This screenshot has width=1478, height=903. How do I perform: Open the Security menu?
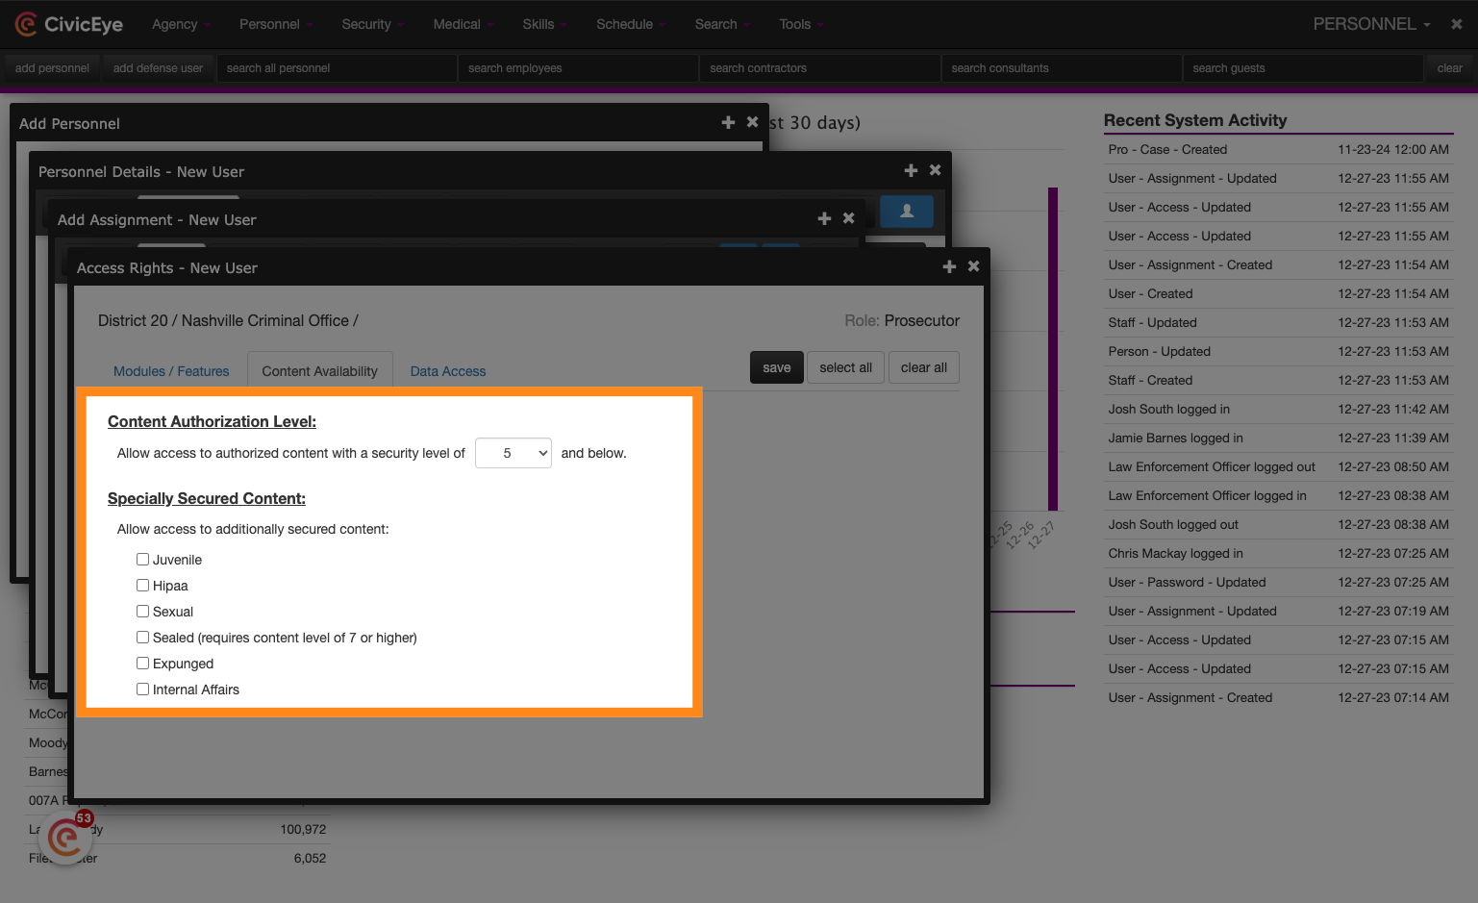coord(372,24)
